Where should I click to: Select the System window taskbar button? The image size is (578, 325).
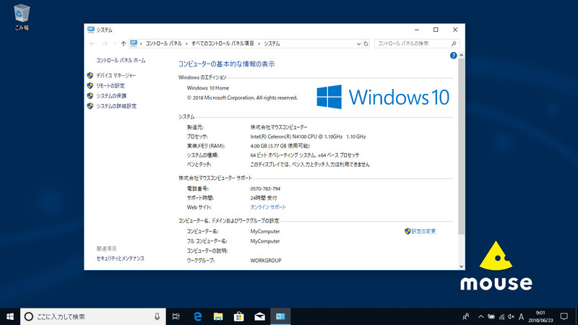[x=280, y=316]
